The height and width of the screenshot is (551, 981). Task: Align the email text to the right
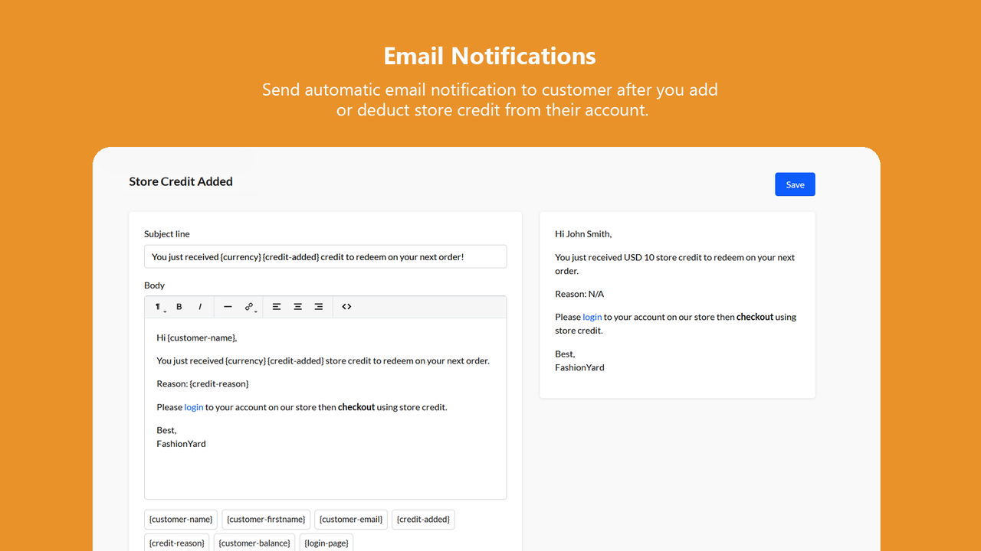tap(319, 306)
